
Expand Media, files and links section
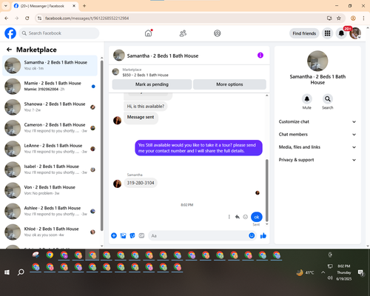[317, 147]
